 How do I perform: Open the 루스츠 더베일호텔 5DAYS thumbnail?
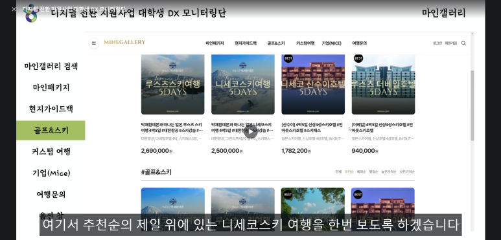[383, 85]
